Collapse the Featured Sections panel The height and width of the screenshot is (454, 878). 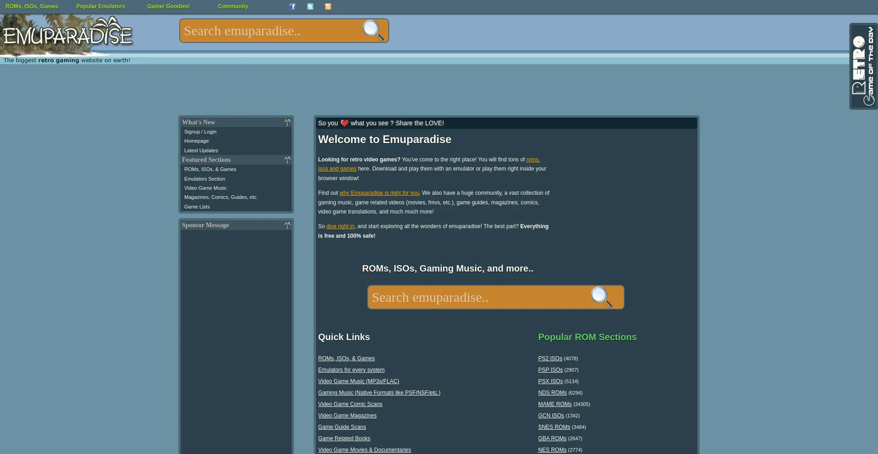[x=287, y=160]
